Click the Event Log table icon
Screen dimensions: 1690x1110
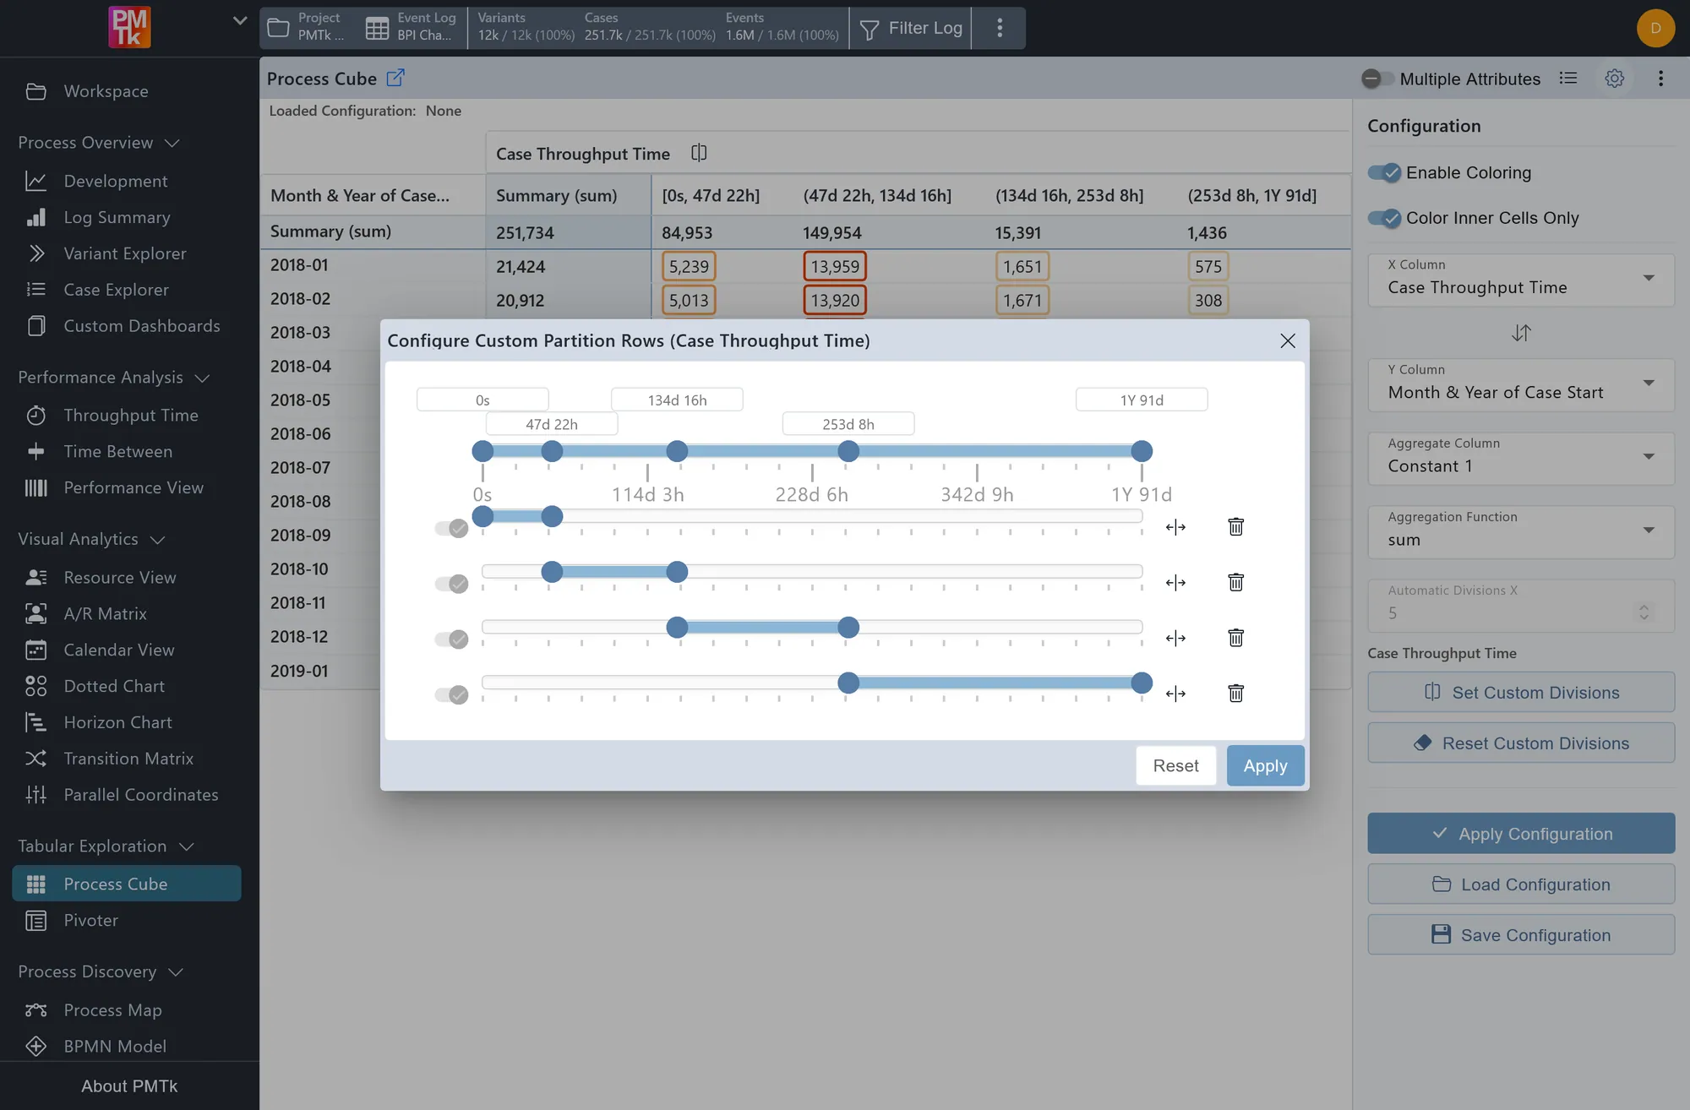[x=377, y=28]
